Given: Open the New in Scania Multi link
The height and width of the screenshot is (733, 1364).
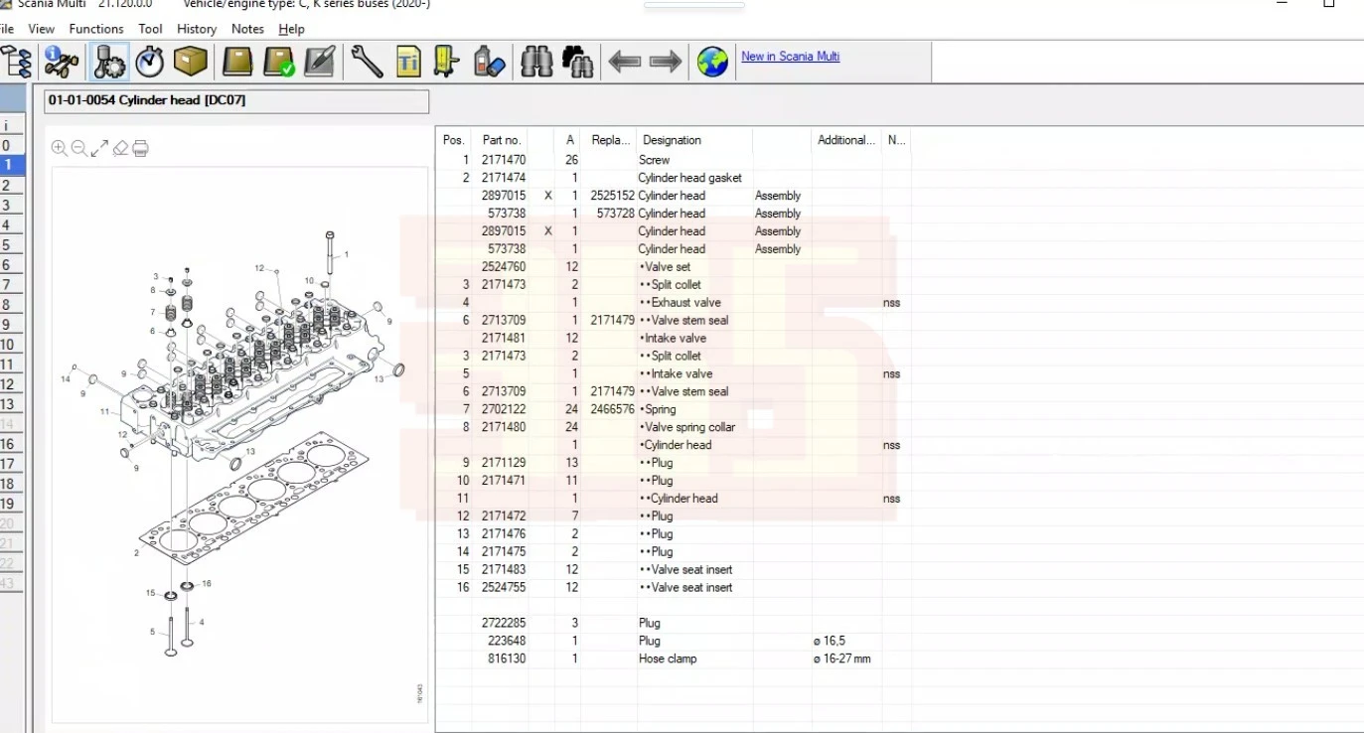Looking at the screenshot, I should click(x=790, y=57).
